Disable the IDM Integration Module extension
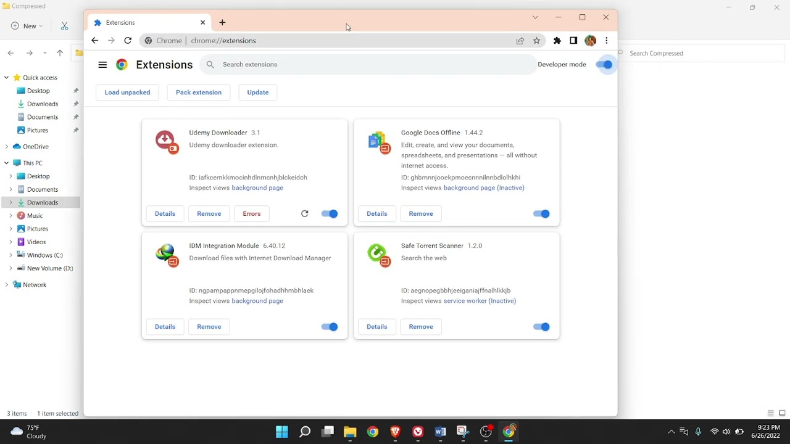Image resolution: width=790 pixels, height=444 pixels. (x=330, y=327)
